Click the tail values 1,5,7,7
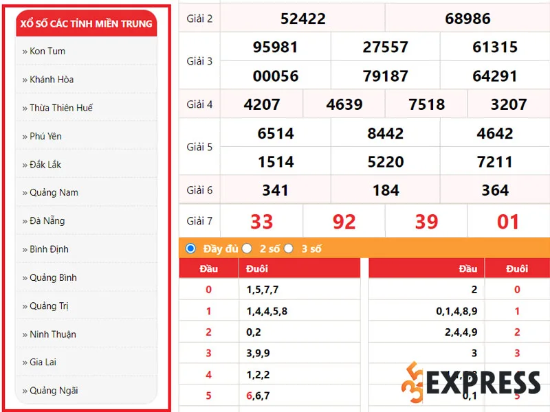This screenshot has height=412, width=550. coord(263,290)
